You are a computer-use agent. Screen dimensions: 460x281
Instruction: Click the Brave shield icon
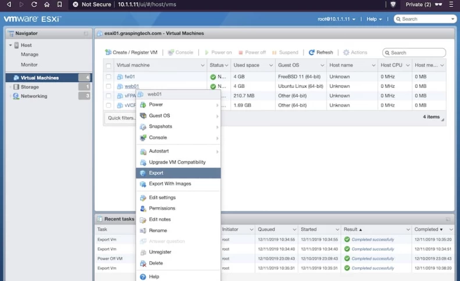point(393,5)
